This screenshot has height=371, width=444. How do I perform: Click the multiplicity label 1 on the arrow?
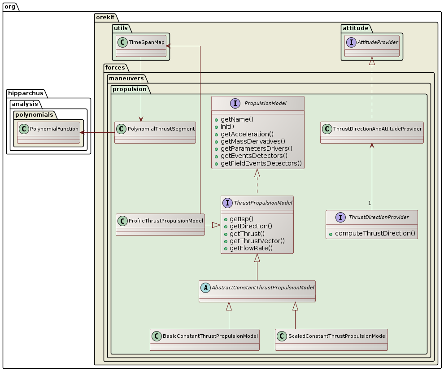click(369, 203)
